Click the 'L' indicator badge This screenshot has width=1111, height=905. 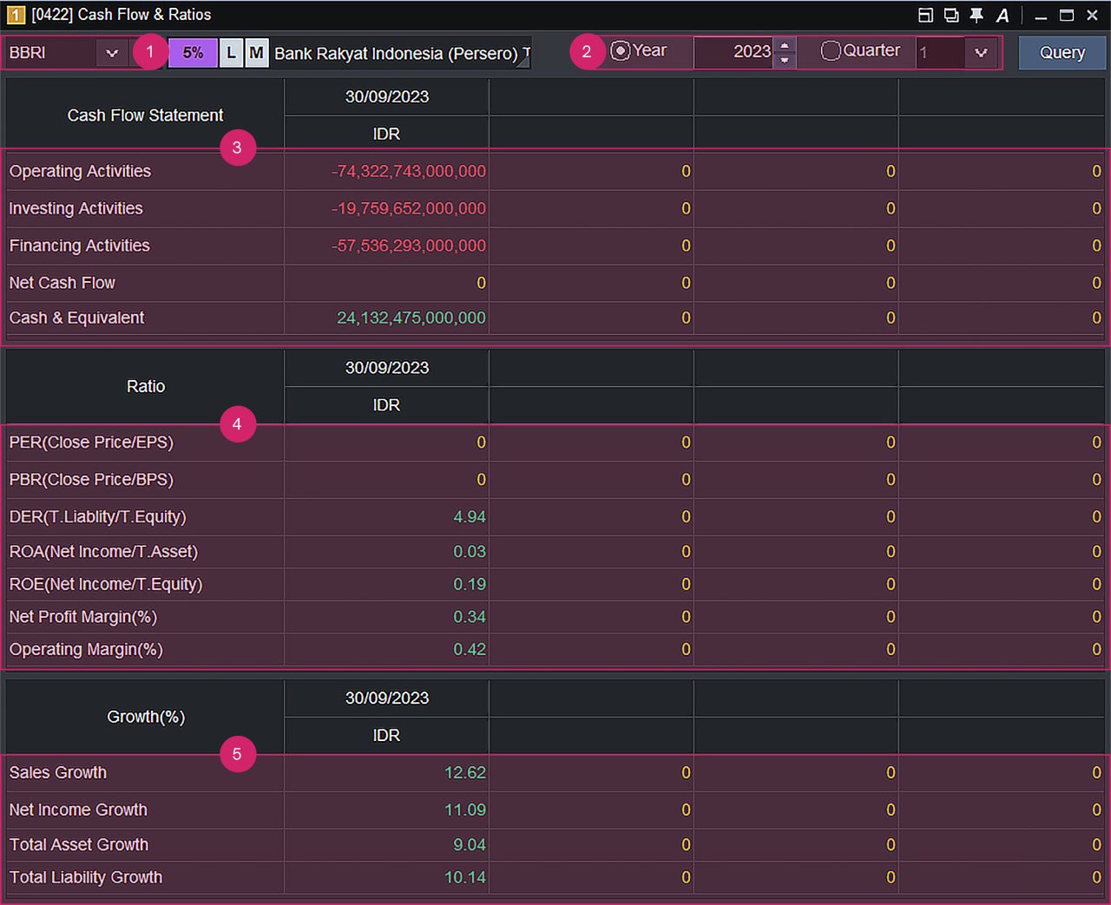click(231, 53)
